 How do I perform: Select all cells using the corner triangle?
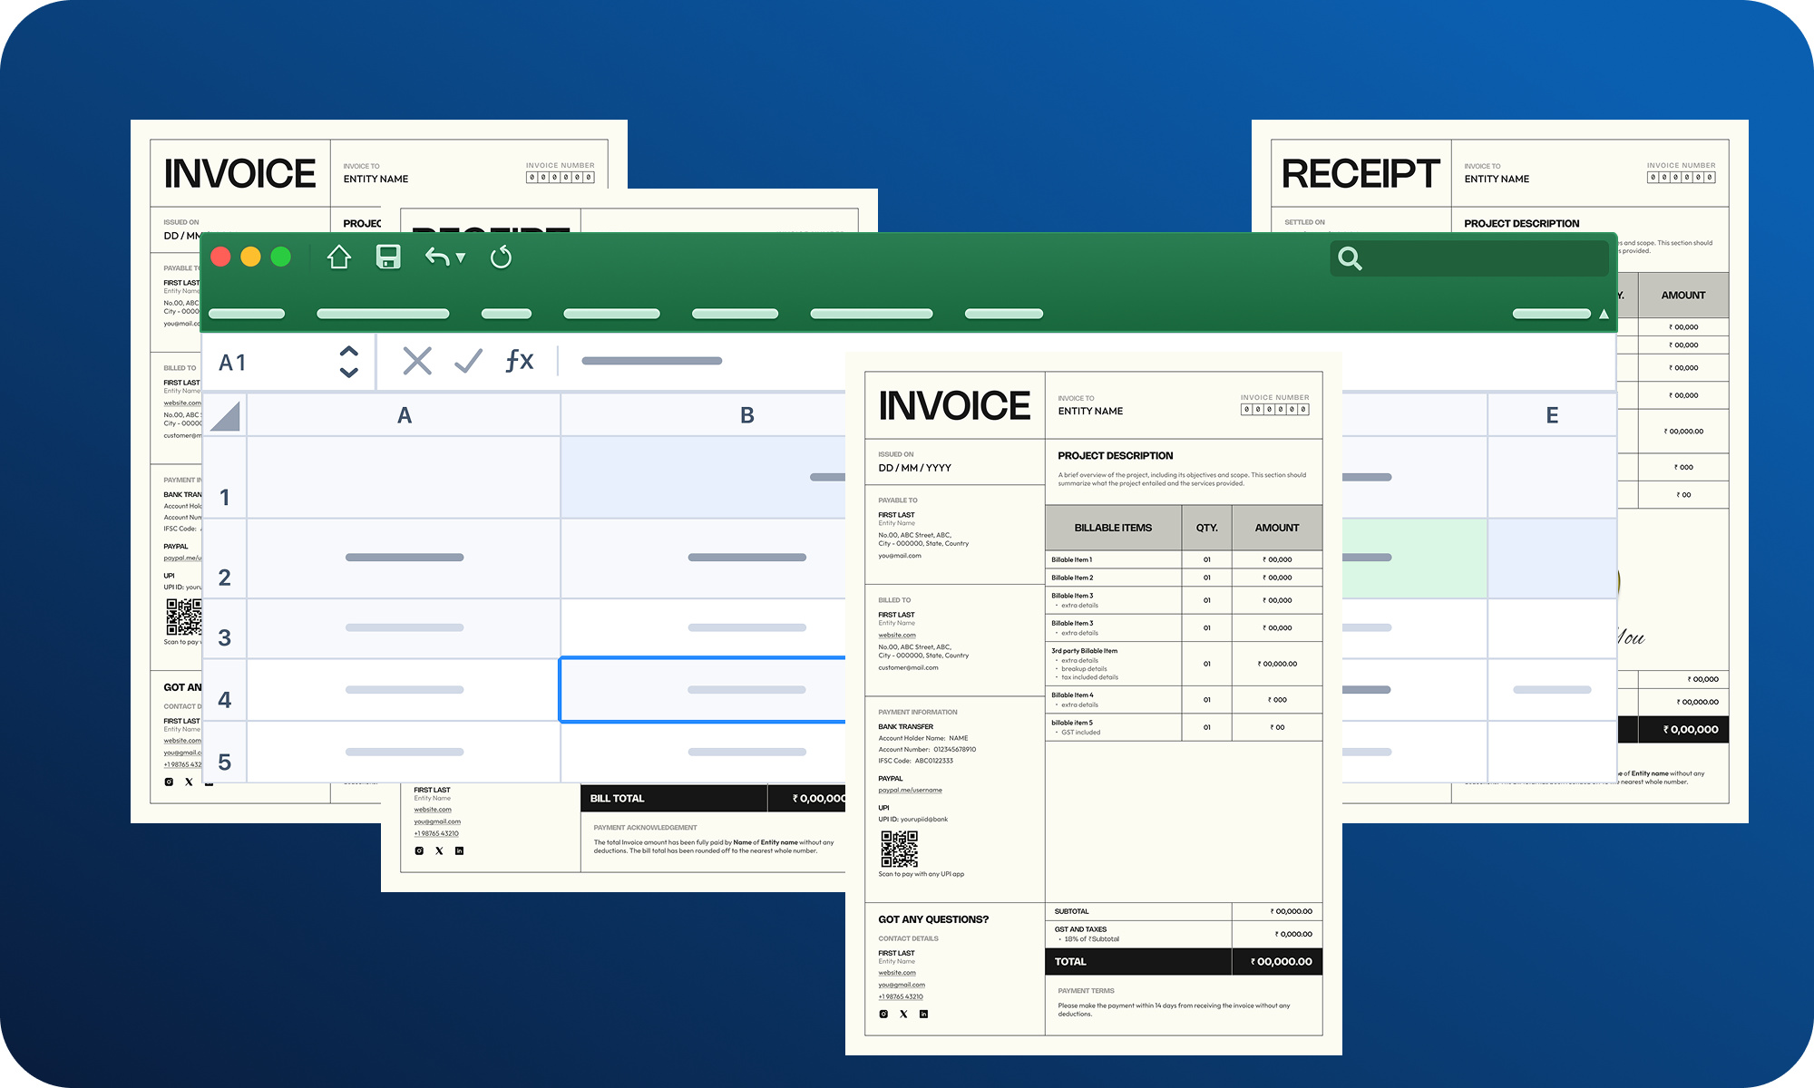[225, 415]
